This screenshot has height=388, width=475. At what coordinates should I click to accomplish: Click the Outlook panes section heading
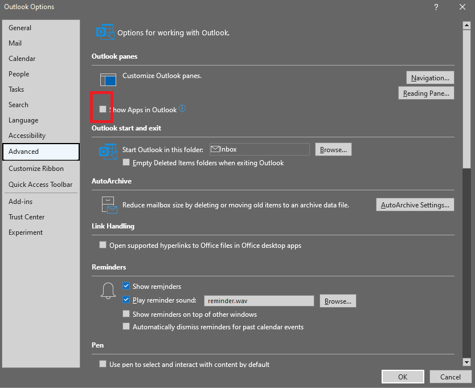(x=114, y=56)
